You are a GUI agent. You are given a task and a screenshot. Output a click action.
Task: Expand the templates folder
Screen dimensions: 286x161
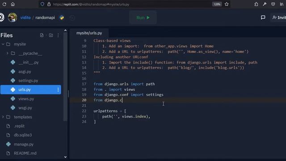pyautogui.click(x=3, y=117)
